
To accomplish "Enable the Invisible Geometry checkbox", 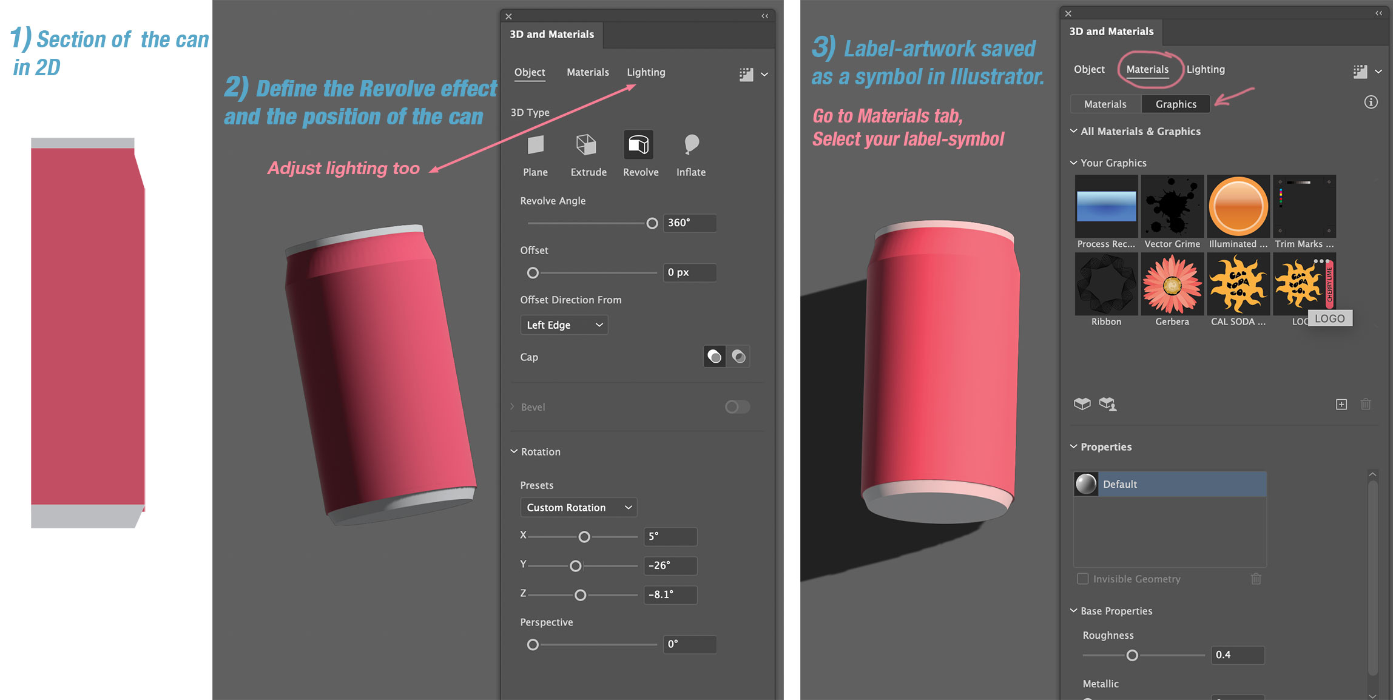I will click(x=1082, y=579).
